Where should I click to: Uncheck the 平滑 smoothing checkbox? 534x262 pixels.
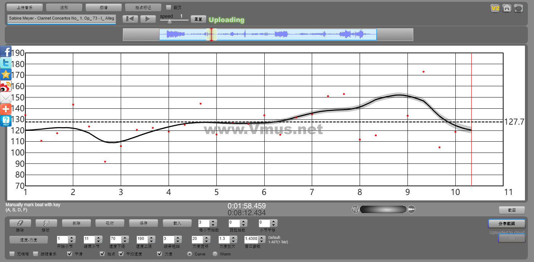pyautogui.click(x=70, y=254)
